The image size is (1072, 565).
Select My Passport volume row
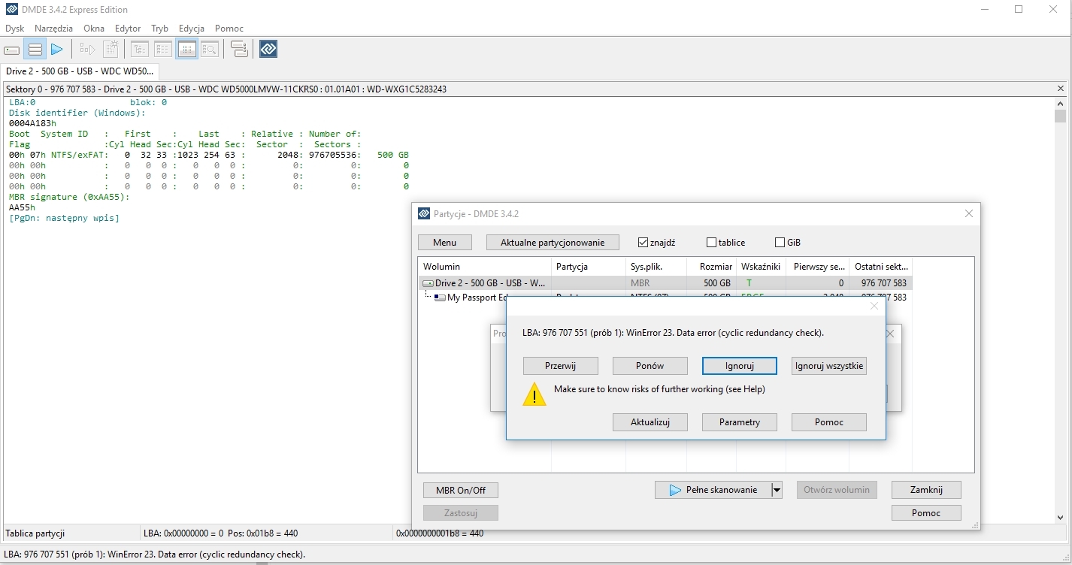point(665,297)
